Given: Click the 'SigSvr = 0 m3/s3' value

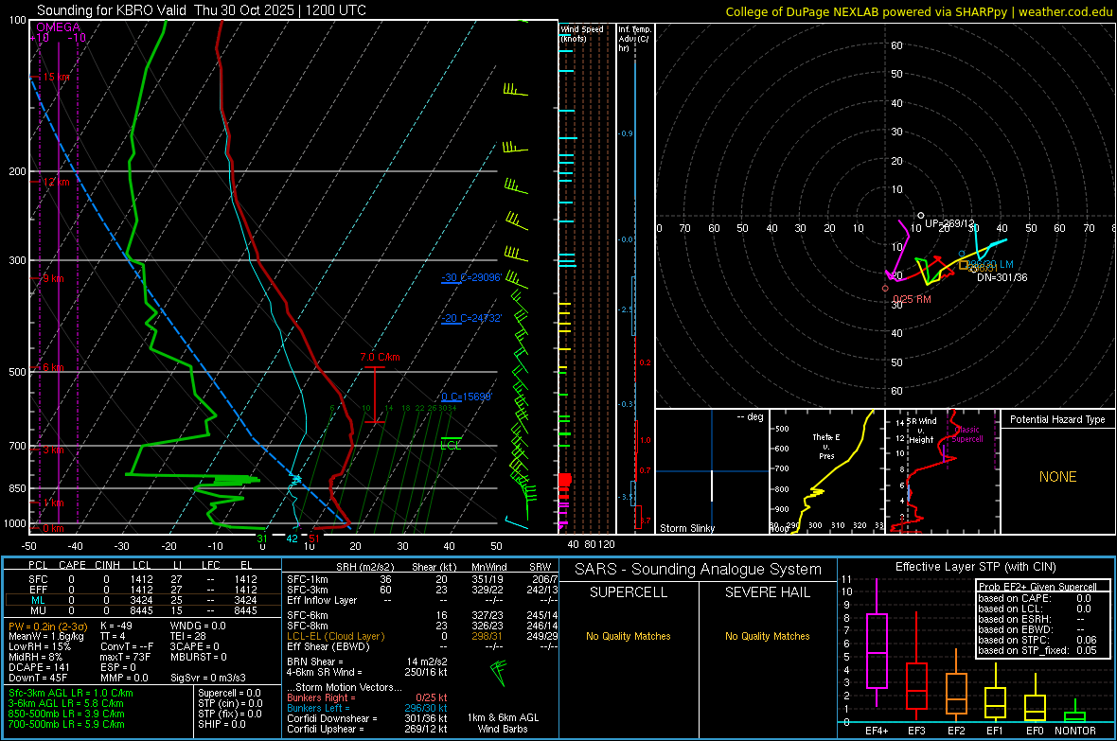Looking at the screenshot, I should [x=208, y=678].
